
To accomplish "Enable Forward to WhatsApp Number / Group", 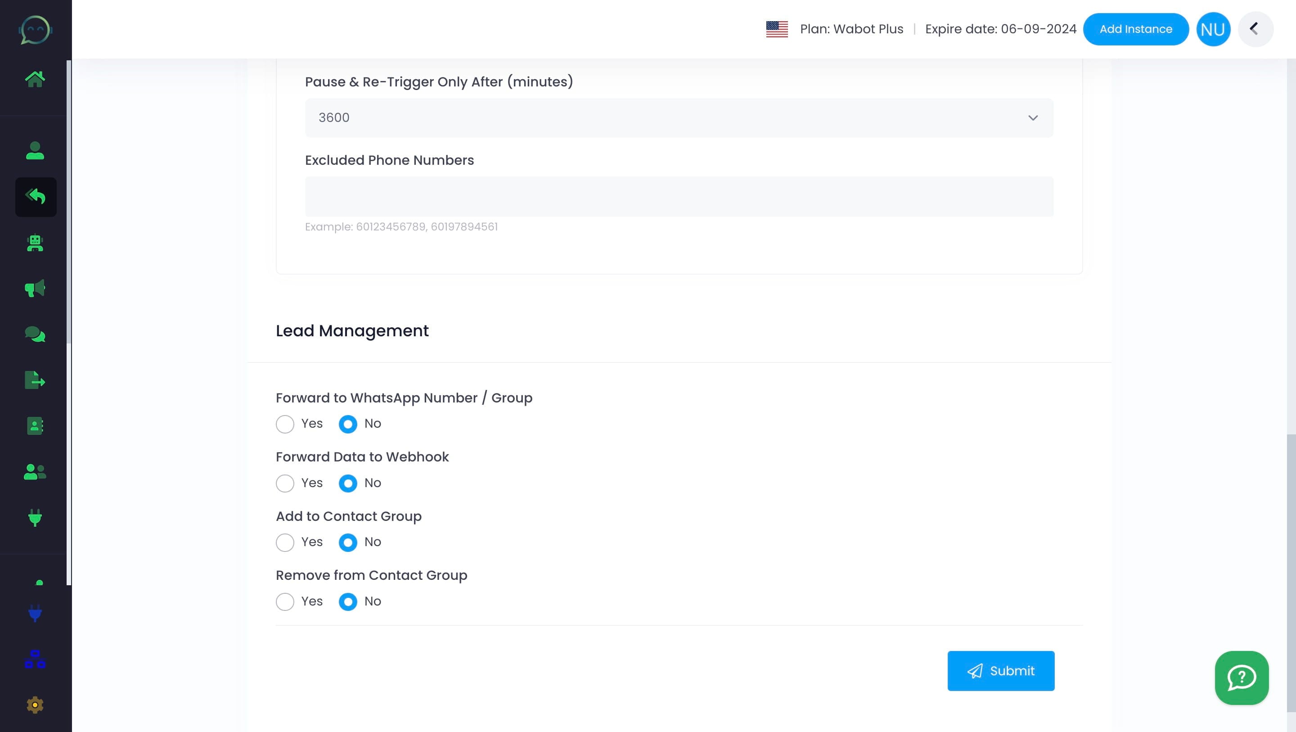I will [285, 425].
